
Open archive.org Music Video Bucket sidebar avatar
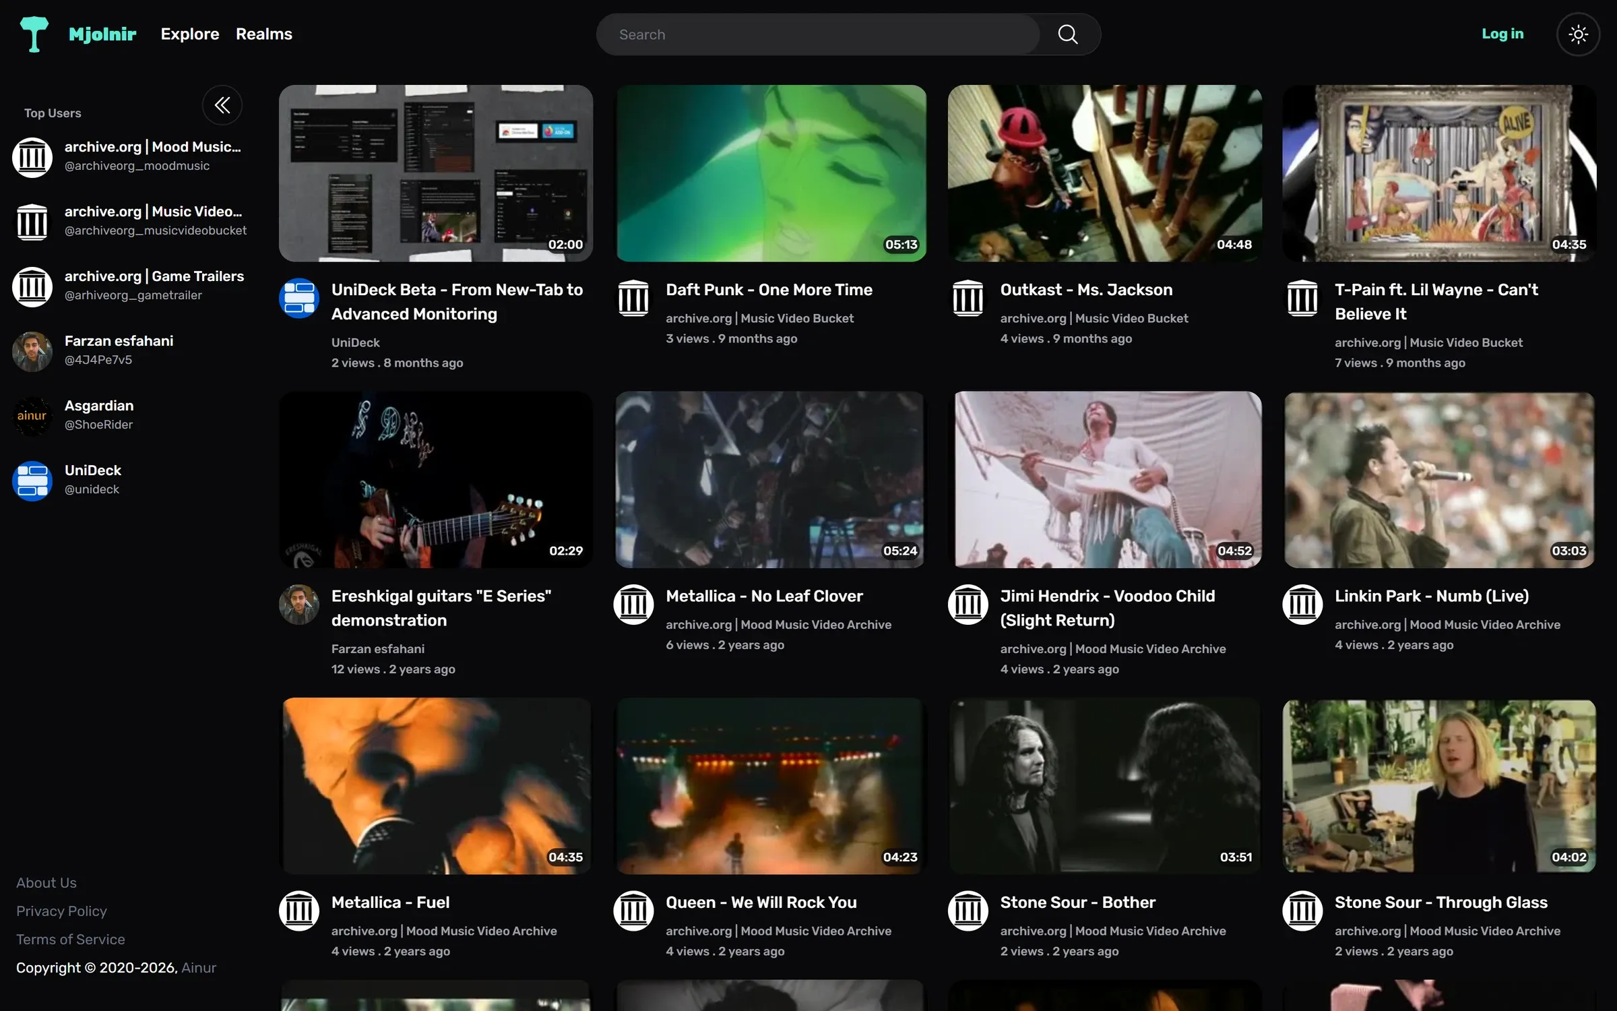tap(32, 222)
